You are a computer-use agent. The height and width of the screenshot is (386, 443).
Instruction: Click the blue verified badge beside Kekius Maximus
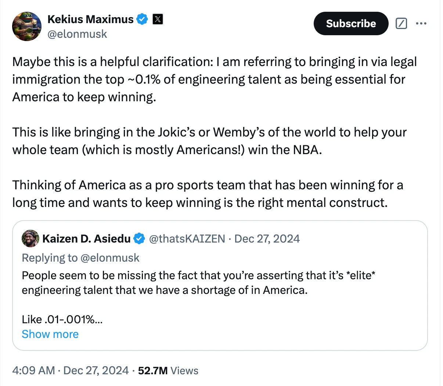[x=142, y=19]
